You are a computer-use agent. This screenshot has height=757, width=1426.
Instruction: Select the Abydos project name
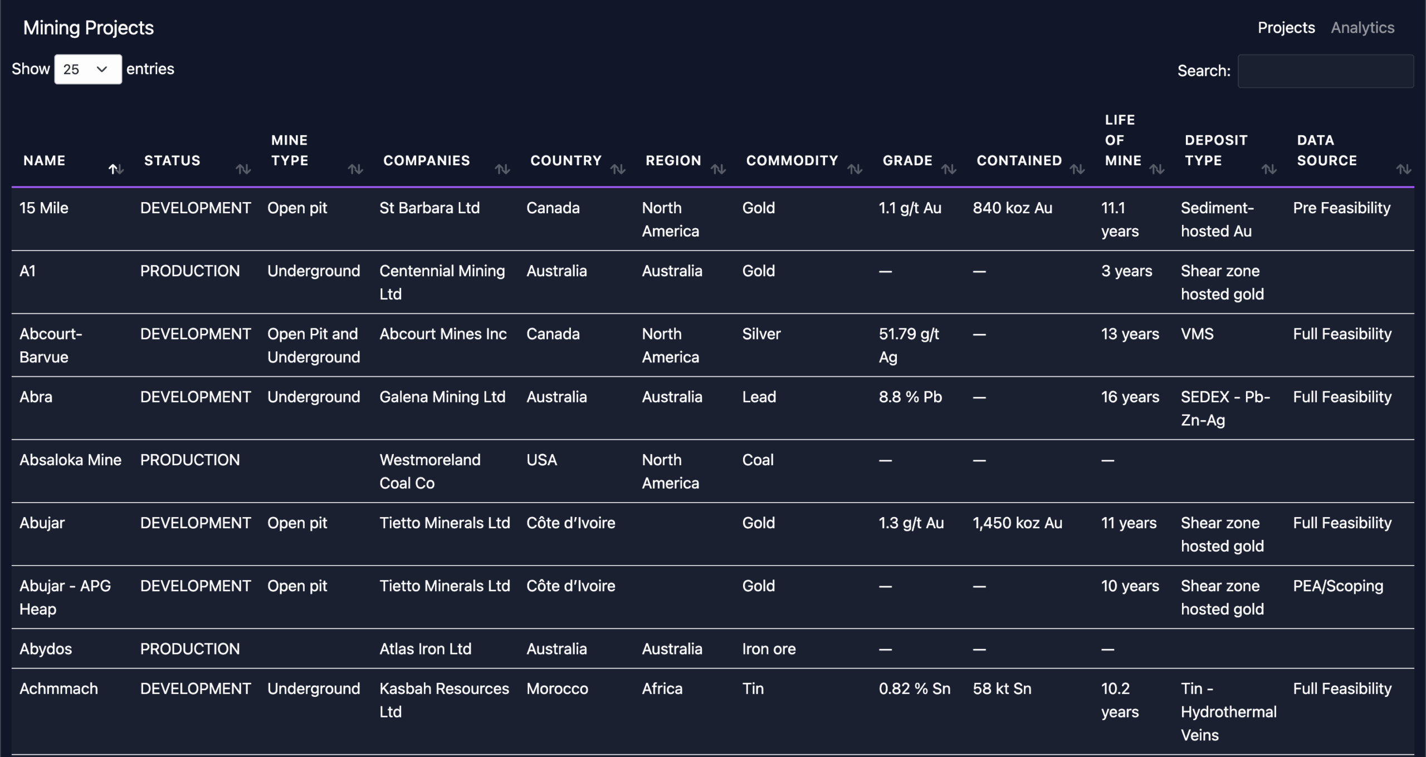[46, 649]
